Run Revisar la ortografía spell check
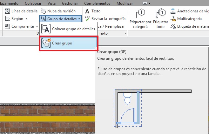Screen dimensions: 209x134 (x=105, y=19)
